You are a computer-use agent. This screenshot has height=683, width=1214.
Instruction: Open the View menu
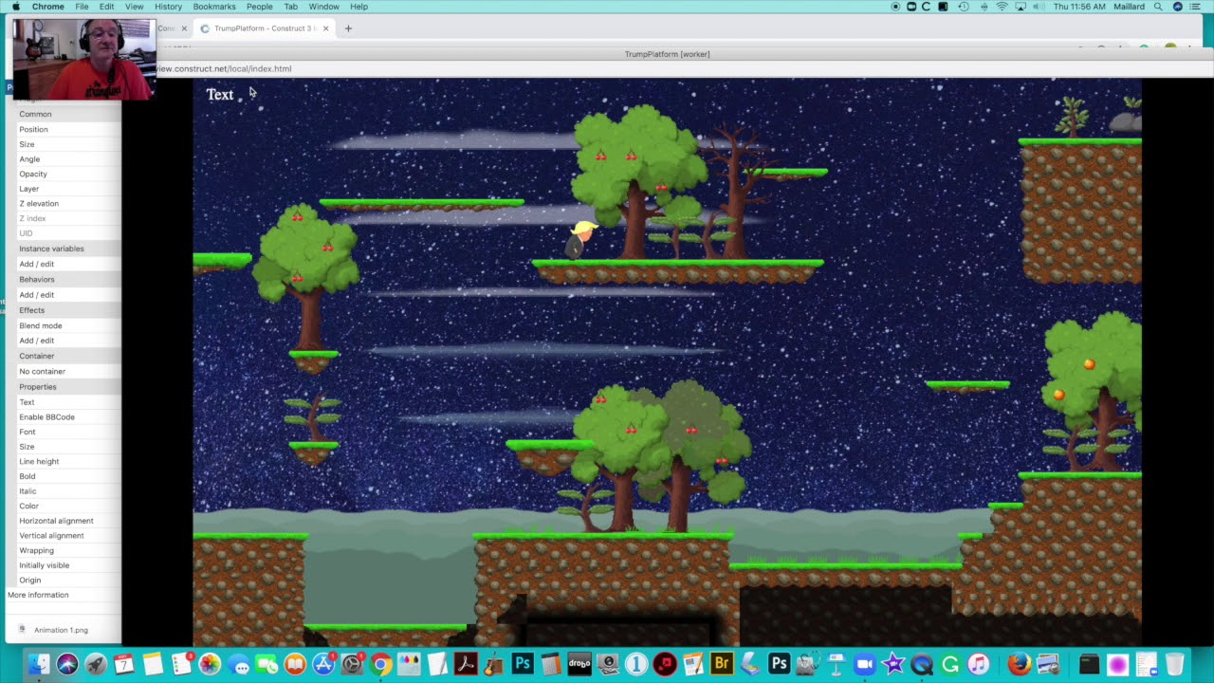pos(135,7)
